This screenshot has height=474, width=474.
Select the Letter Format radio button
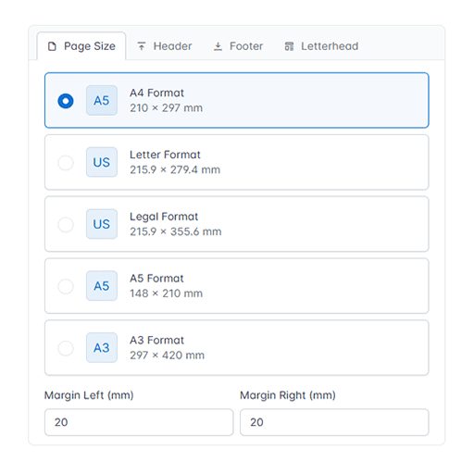[x=66, y=162]
